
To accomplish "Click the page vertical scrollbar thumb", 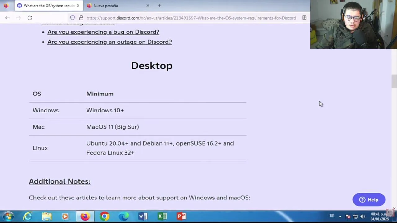I will pyautogui.click(x=394, y=81).
